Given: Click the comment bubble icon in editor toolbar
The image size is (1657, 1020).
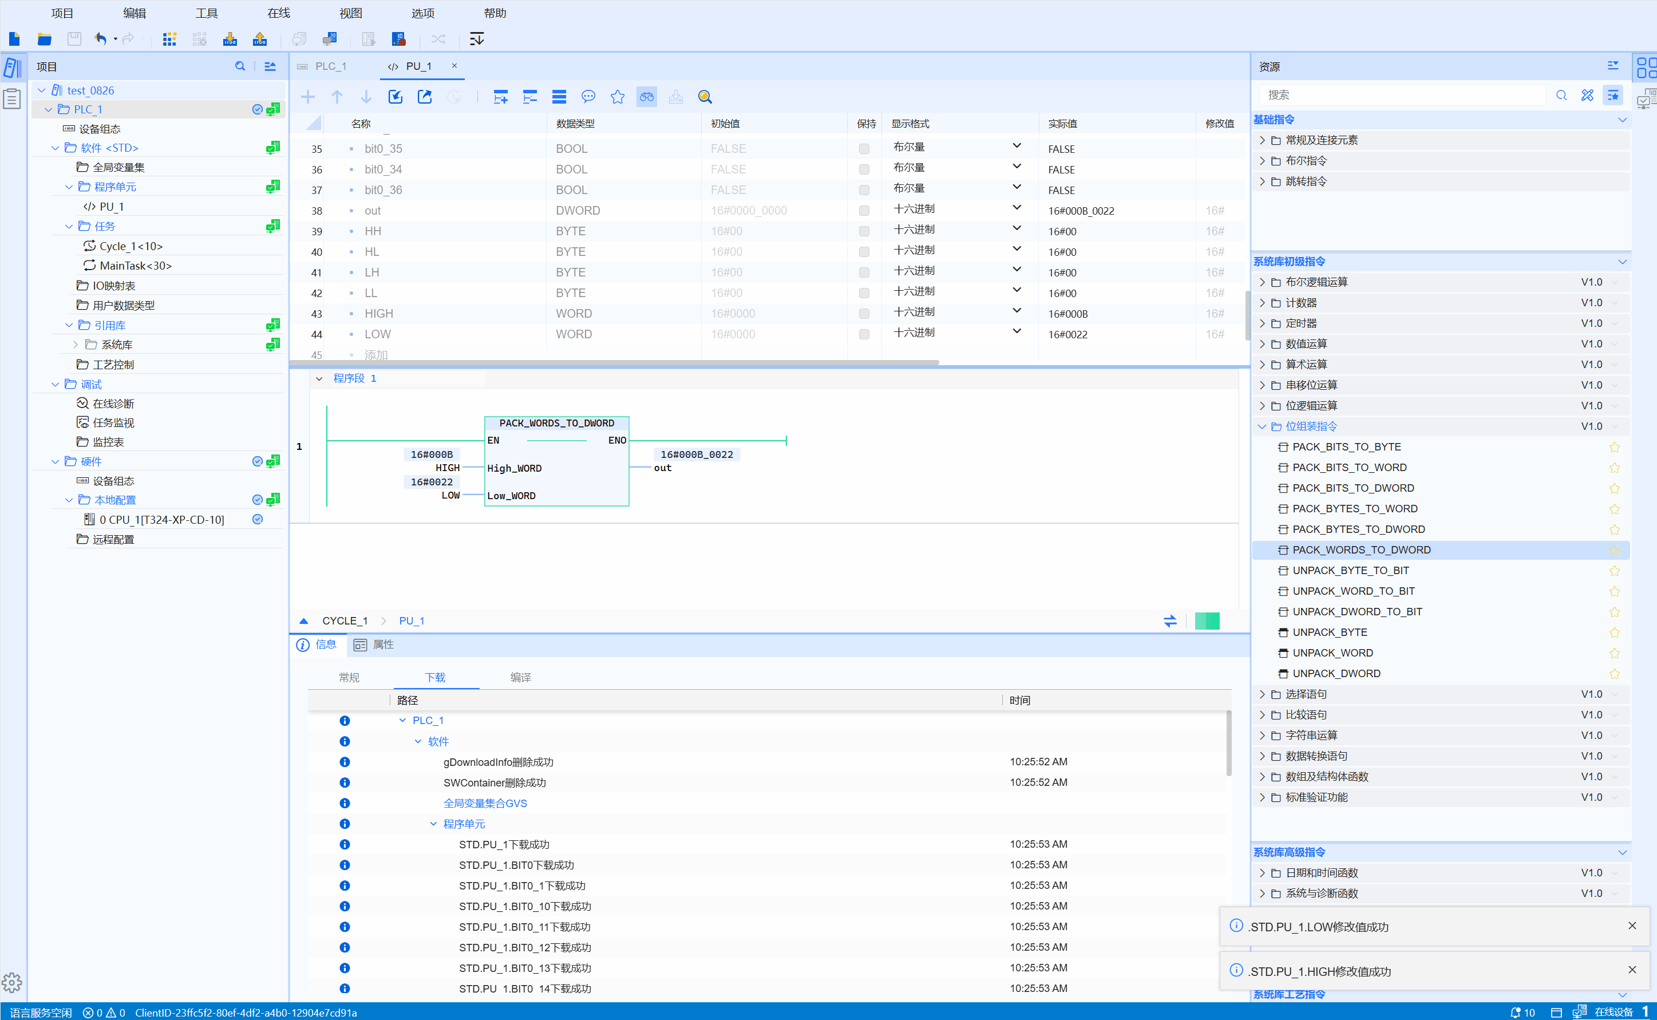Looking at the screenshot, I should pos(588,97).
